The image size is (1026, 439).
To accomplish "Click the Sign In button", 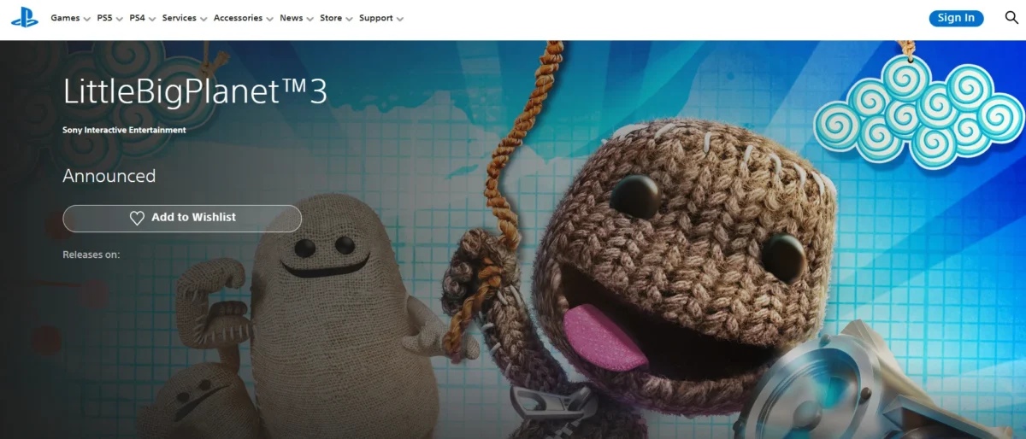I will tap(956, 18).
